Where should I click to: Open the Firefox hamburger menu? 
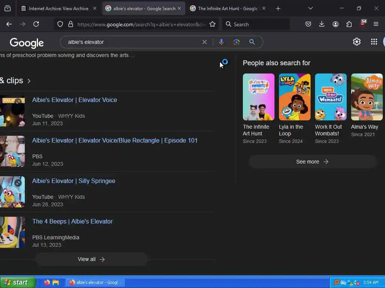(376, 24)
